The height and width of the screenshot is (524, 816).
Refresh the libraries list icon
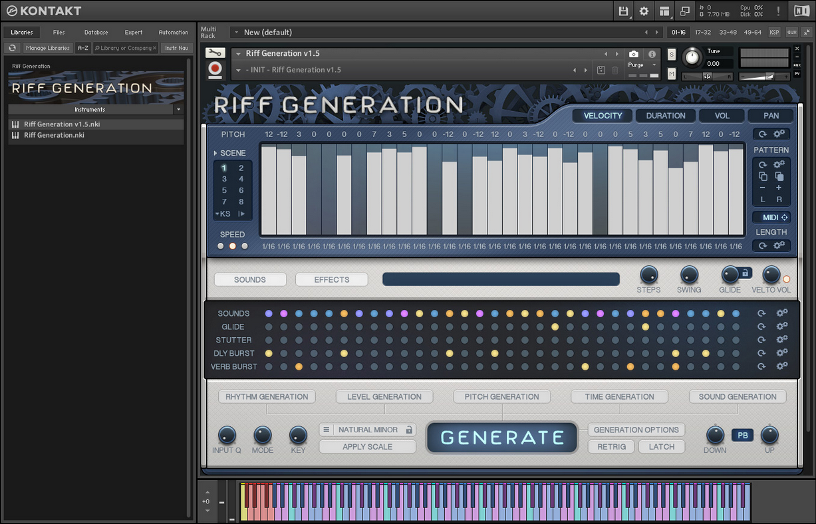point(12,48)
